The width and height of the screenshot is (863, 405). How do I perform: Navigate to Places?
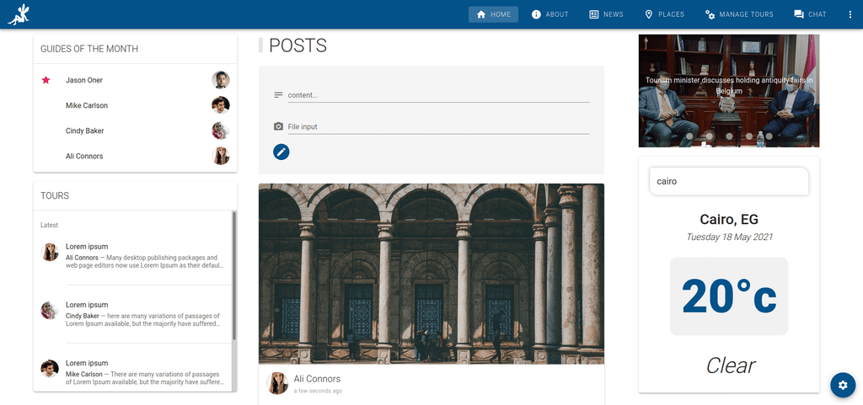click(664, 14)
